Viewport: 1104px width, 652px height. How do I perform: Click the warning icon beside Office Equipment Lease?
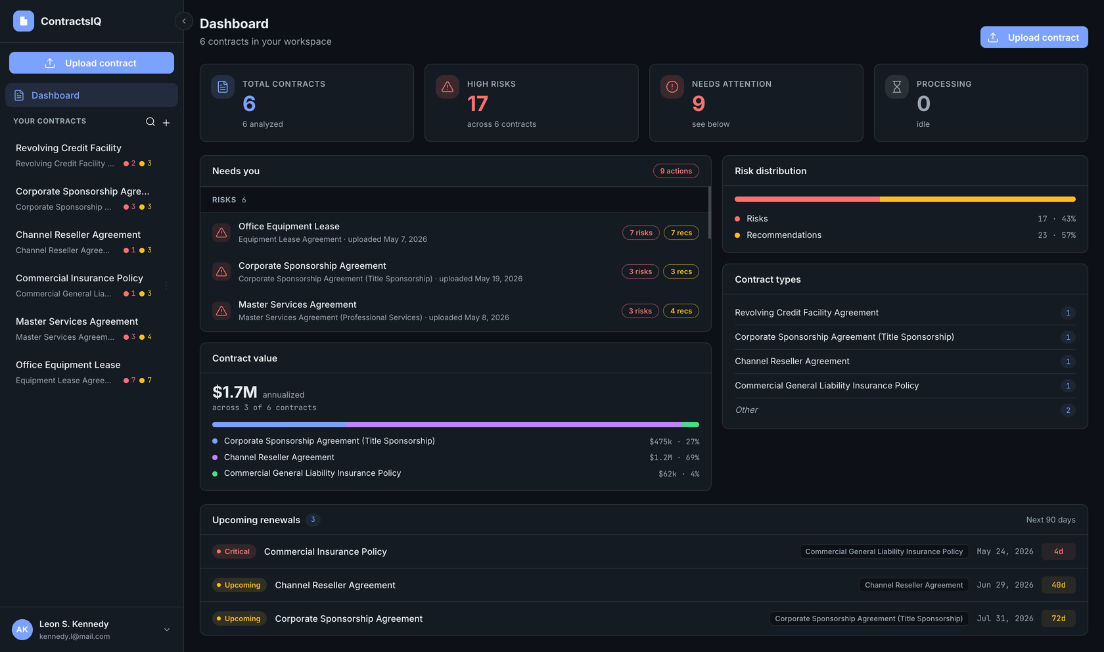221,233
